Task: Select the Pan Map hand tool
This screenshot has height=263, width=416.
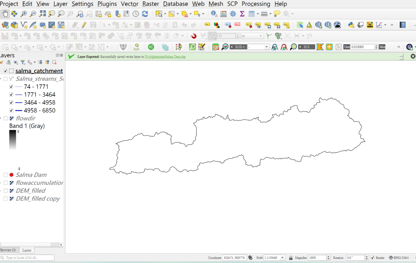Action: [5, 14]
